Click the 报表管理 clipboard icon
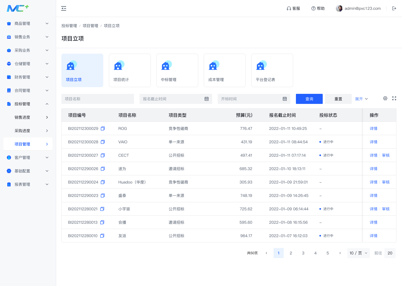This screenshot has width=402, height=286. click(x=9, y=184)
